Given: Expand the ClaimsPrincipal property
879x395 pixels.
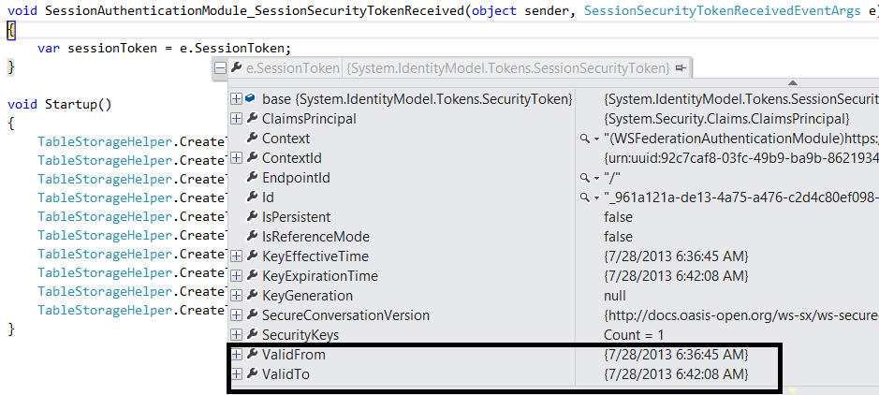Looking at the screenshot, I should tap(236, 119).
